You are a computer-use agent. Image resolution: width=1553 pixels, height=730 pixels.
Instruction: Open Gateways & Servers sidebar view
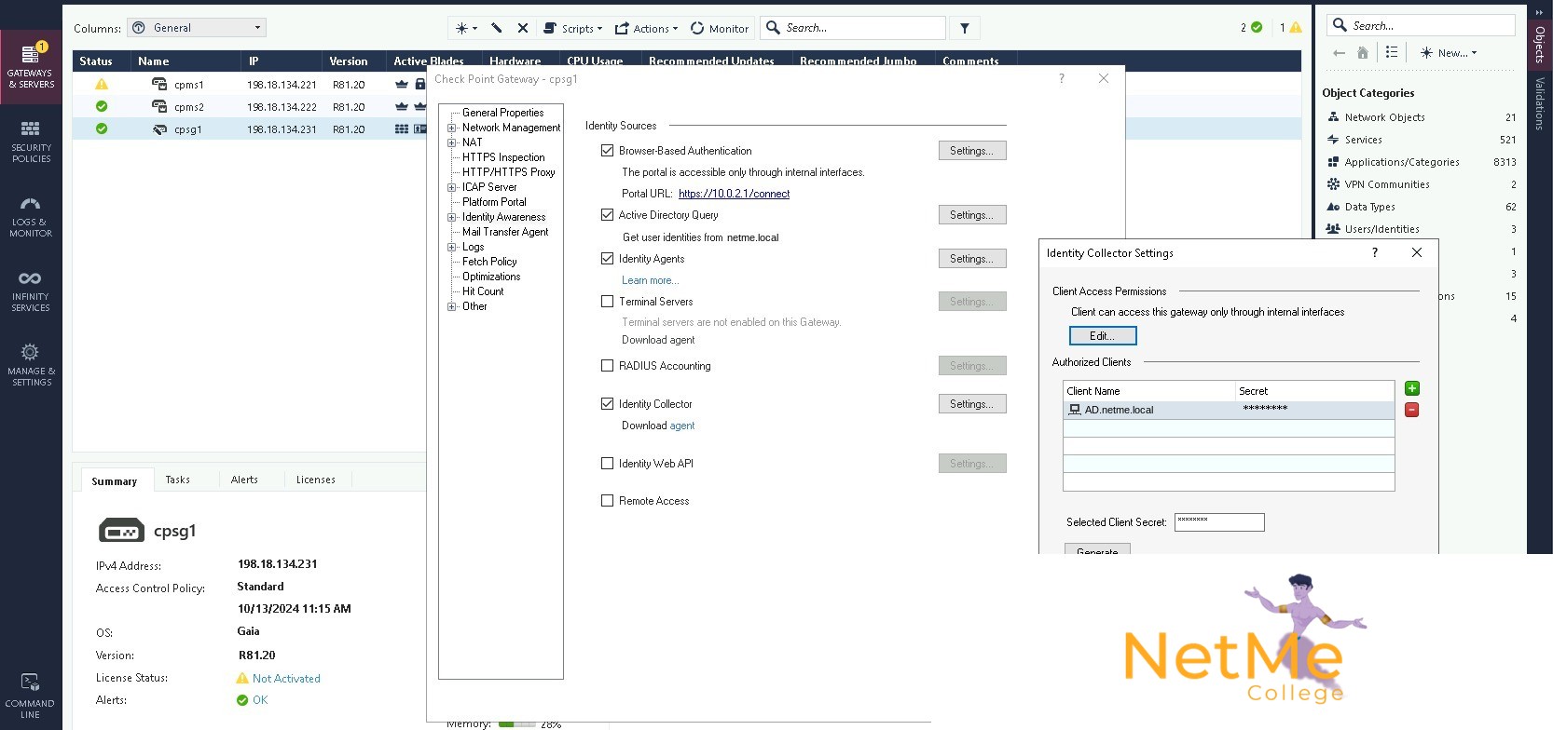31,65
